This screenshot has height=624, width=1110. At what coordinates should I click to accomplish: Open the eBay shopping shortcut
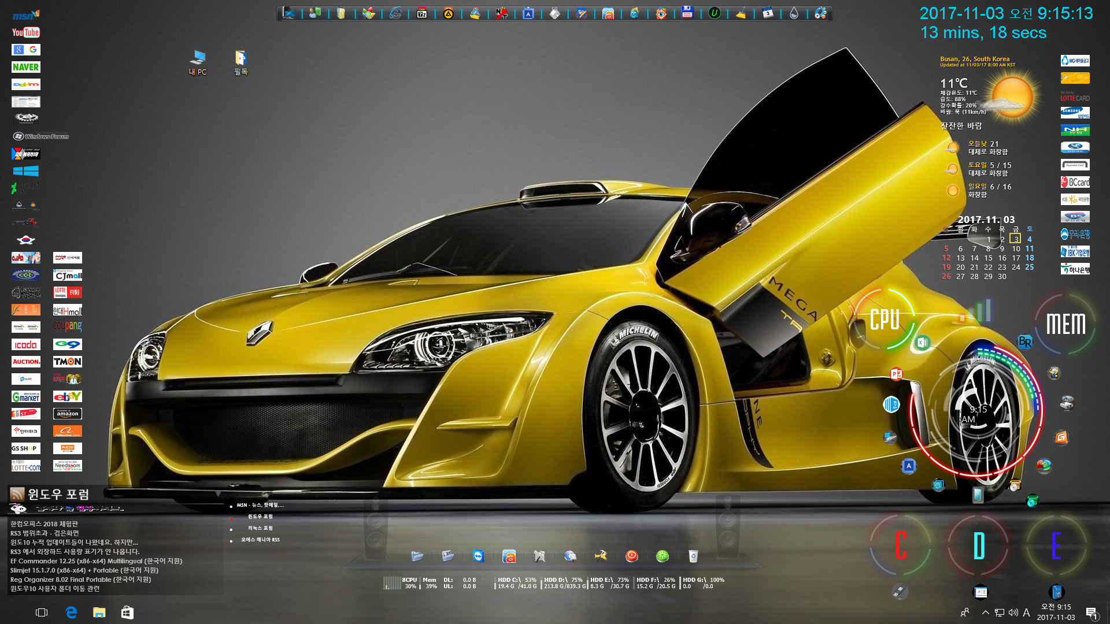click(68, 396)
